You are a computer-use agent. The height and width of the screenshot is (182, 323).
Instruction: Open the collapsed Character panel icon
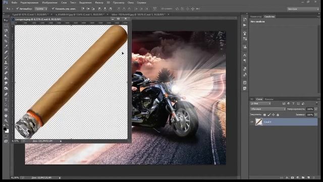(x=244, y=55)
